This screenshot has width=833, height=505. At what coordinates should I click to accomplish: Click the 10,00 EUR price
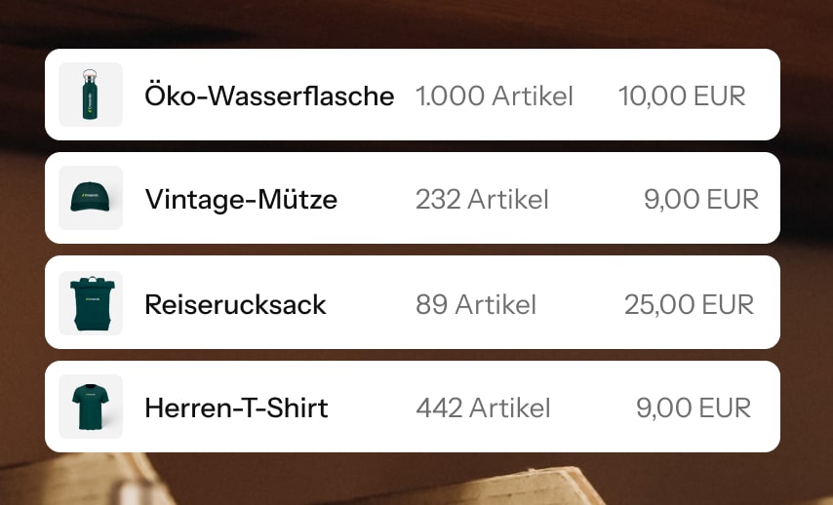682,96
